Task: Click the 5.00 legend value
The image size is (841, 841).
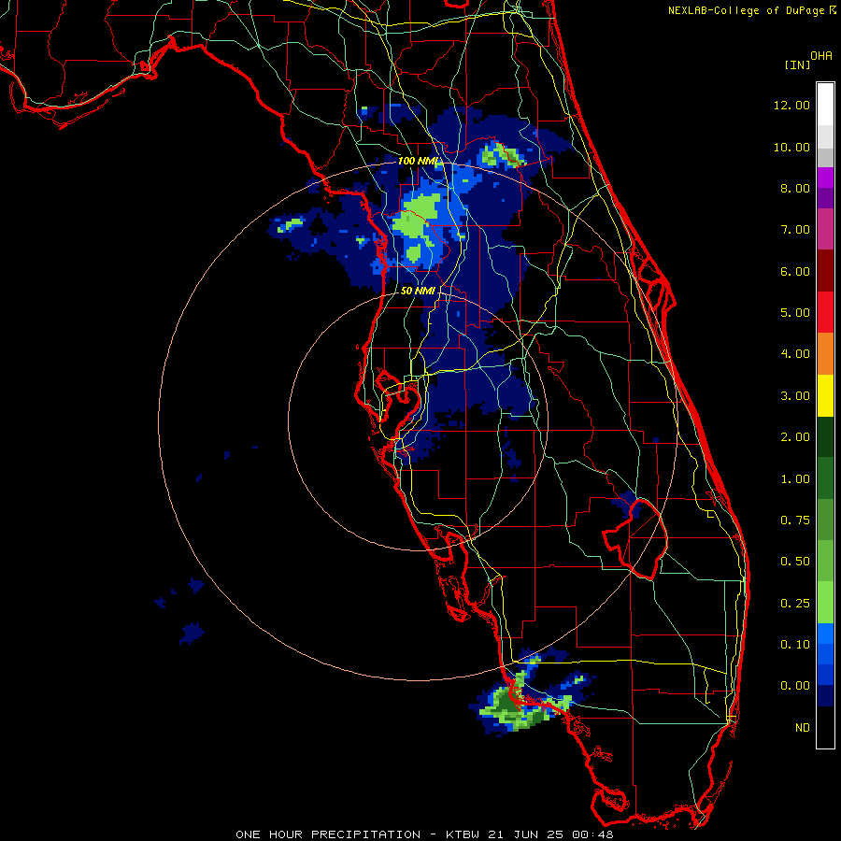Action: (795, 313)
